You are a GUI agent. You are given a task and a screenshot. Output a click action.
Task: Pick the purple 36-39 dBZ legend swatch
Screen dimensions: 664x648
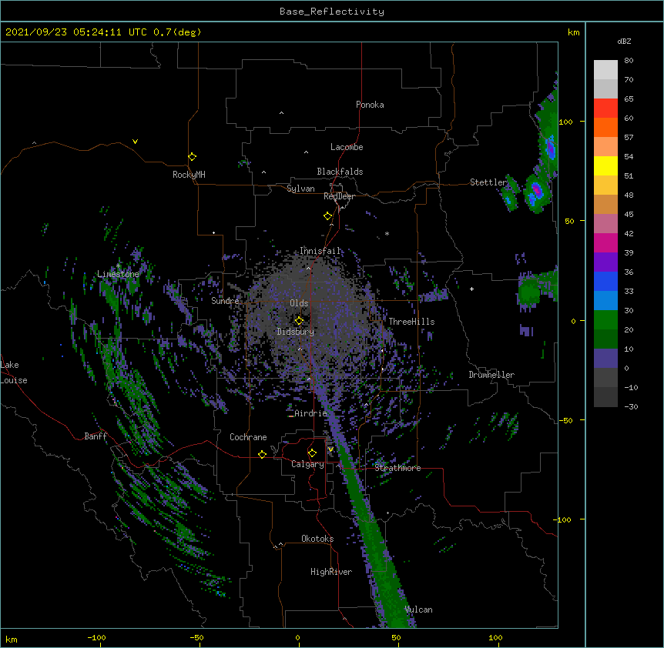[605, 262]
